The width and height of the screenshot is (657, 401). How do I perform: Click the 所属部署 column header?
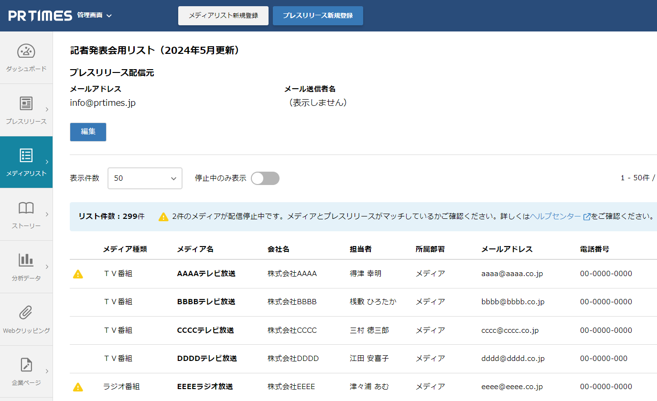[430, 249]
